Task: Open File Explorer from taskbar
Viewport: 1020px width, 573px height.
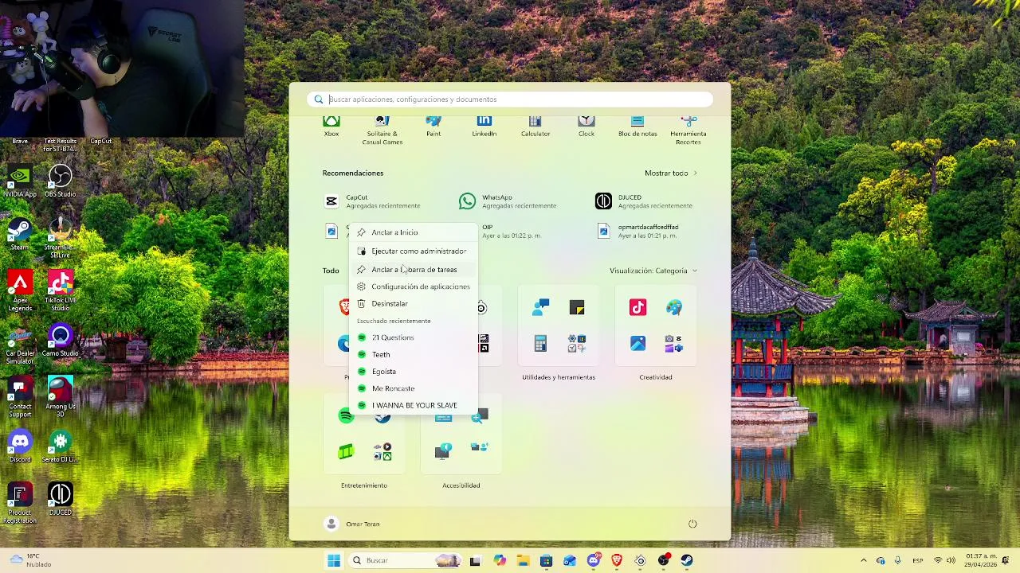Action: (x=523, y=560)
